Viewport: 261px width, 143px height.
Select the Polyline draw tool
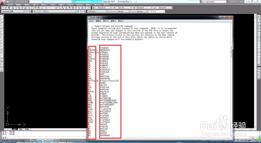point(2,22)
